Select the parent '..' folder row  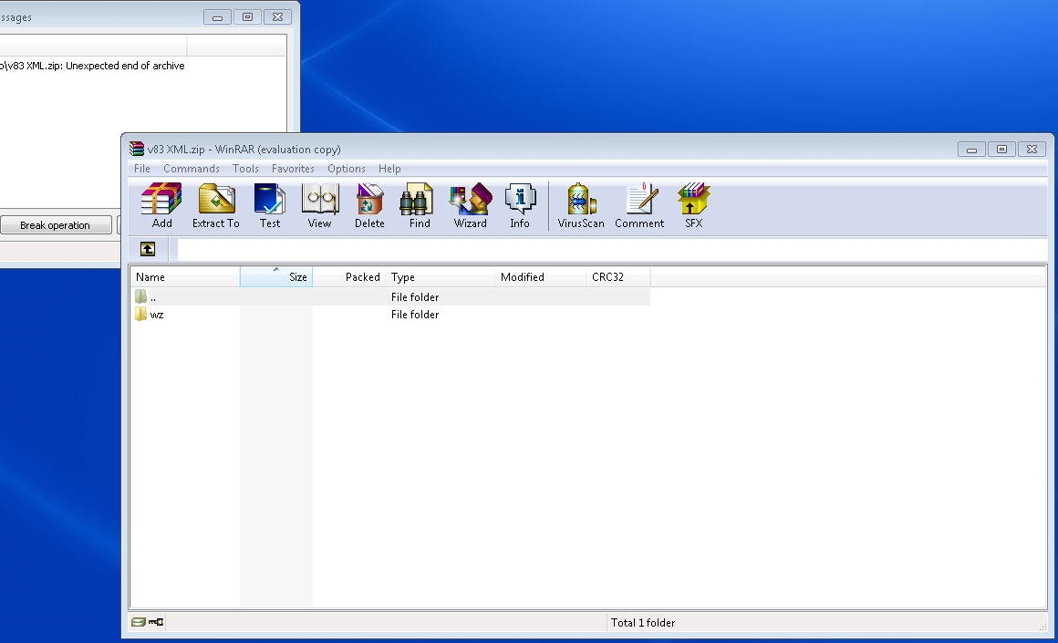[x=390, y=296]
